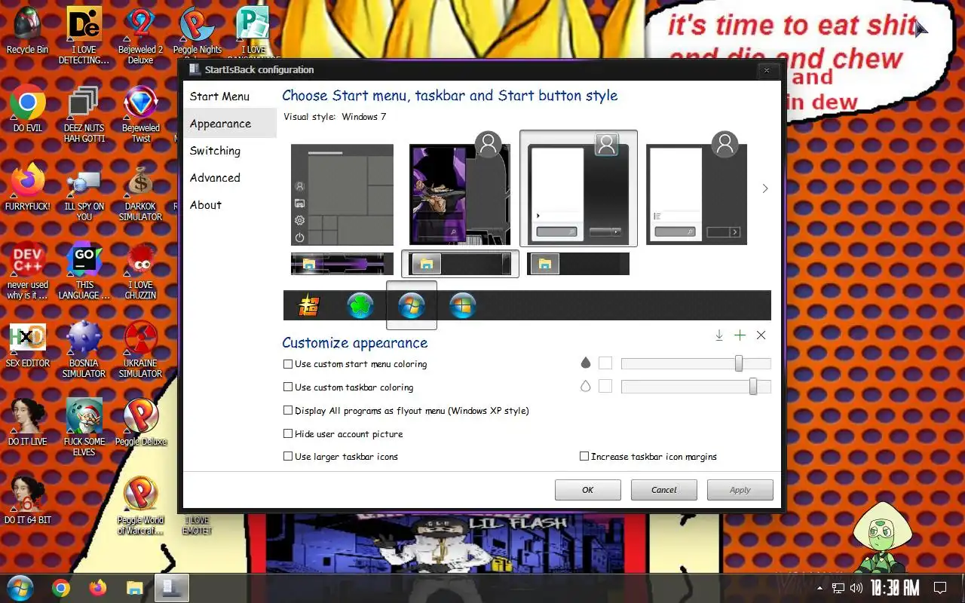Open File Explorer from the taskbar
The height and width of the screenshot is (603, 965).
[x=135, y=588]
